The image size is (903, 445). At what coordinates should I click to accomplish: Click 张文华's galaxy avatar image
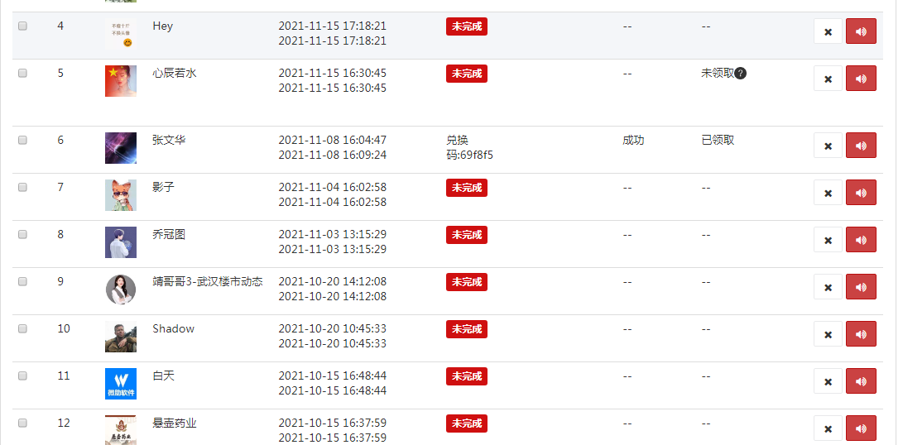point(121,148)
